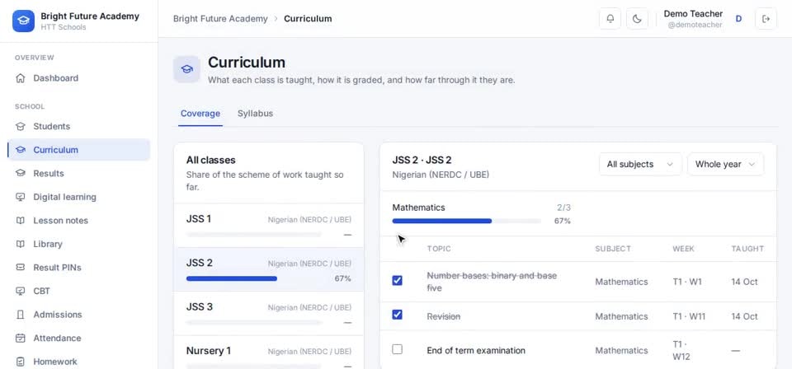Select JSS 3 class row
792x369 pixels.
pos(269,313)
